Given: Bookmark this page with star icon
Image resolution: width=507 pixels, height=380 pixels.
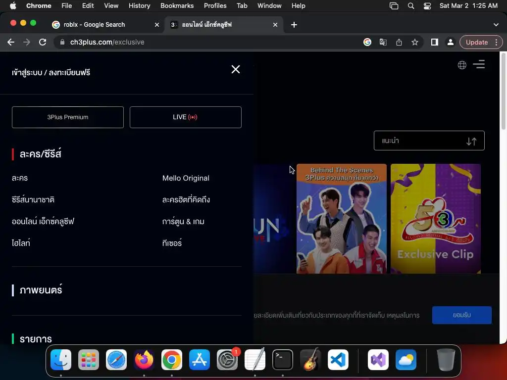Looking at the screenshot, I should click(414, 43).
